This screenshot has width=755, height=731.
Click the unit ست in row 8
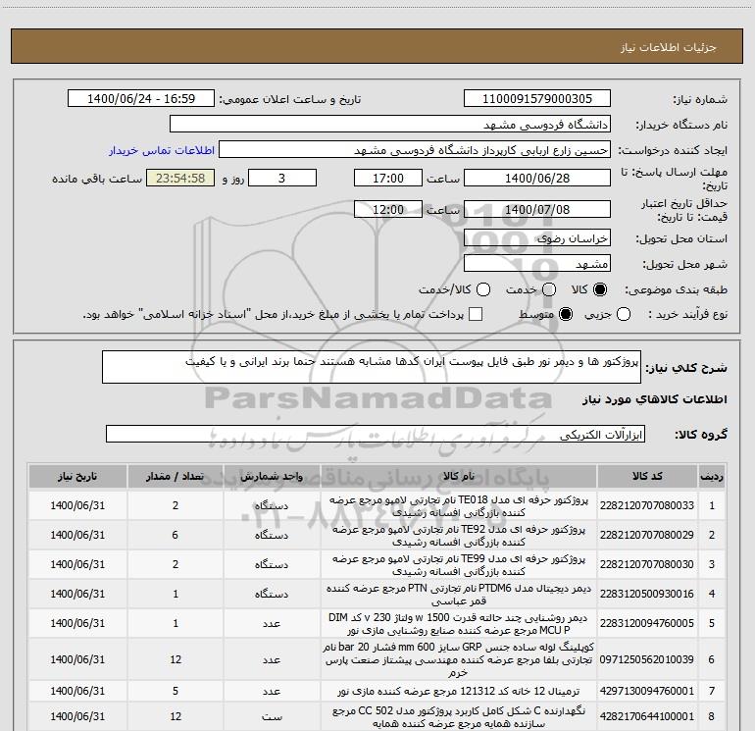pos(272,716)
